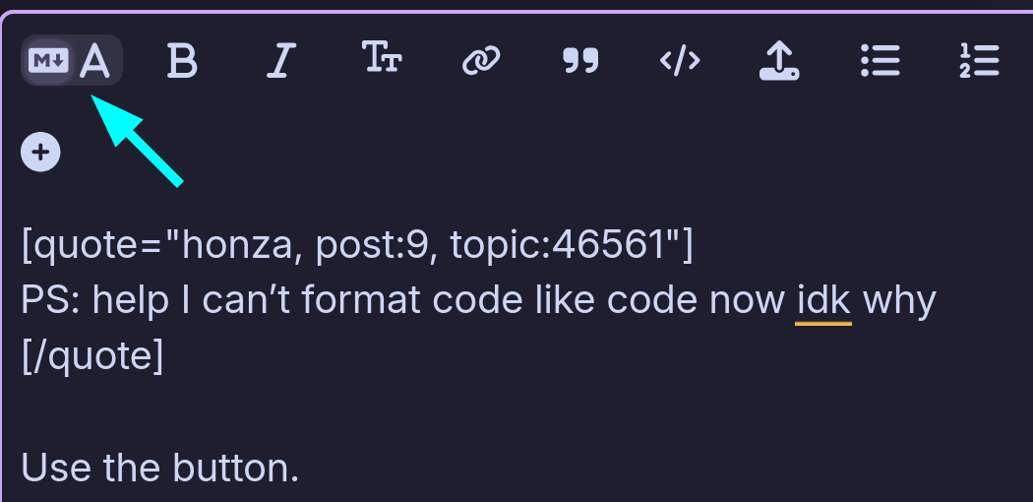
Task: Insert a blockquote with the quote icon
Action: (x=580, y=61)
